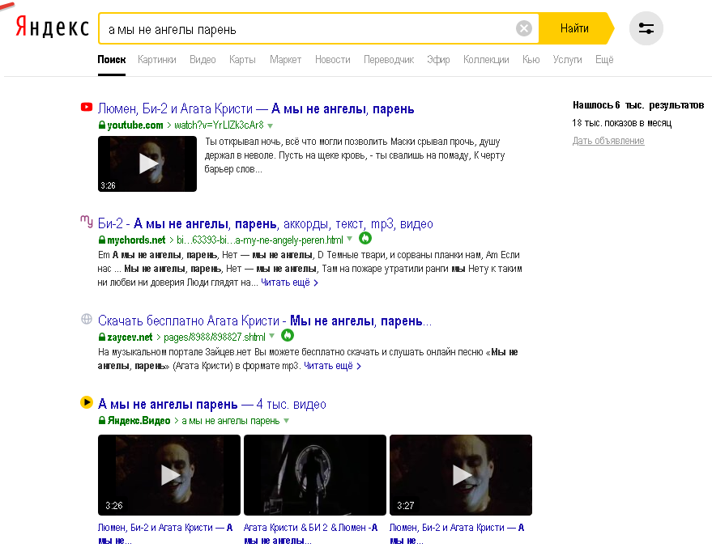Click the lock icon beside youtube.com

pos(102,125)
